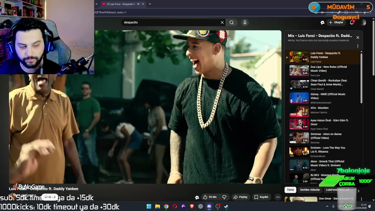The width and height of the screenshot is (375, 211).
Task: Clear the despacito search text
Action: (222, 22)
